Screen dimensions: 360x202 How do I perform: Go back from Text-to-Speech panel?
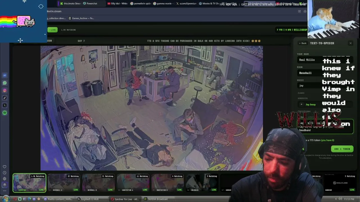303,43
